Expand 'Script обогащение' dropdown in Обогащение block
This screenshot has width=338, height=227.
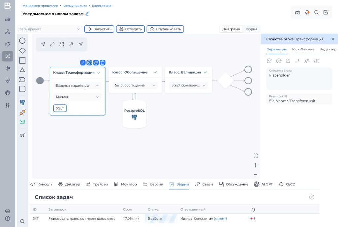point(135,85)
